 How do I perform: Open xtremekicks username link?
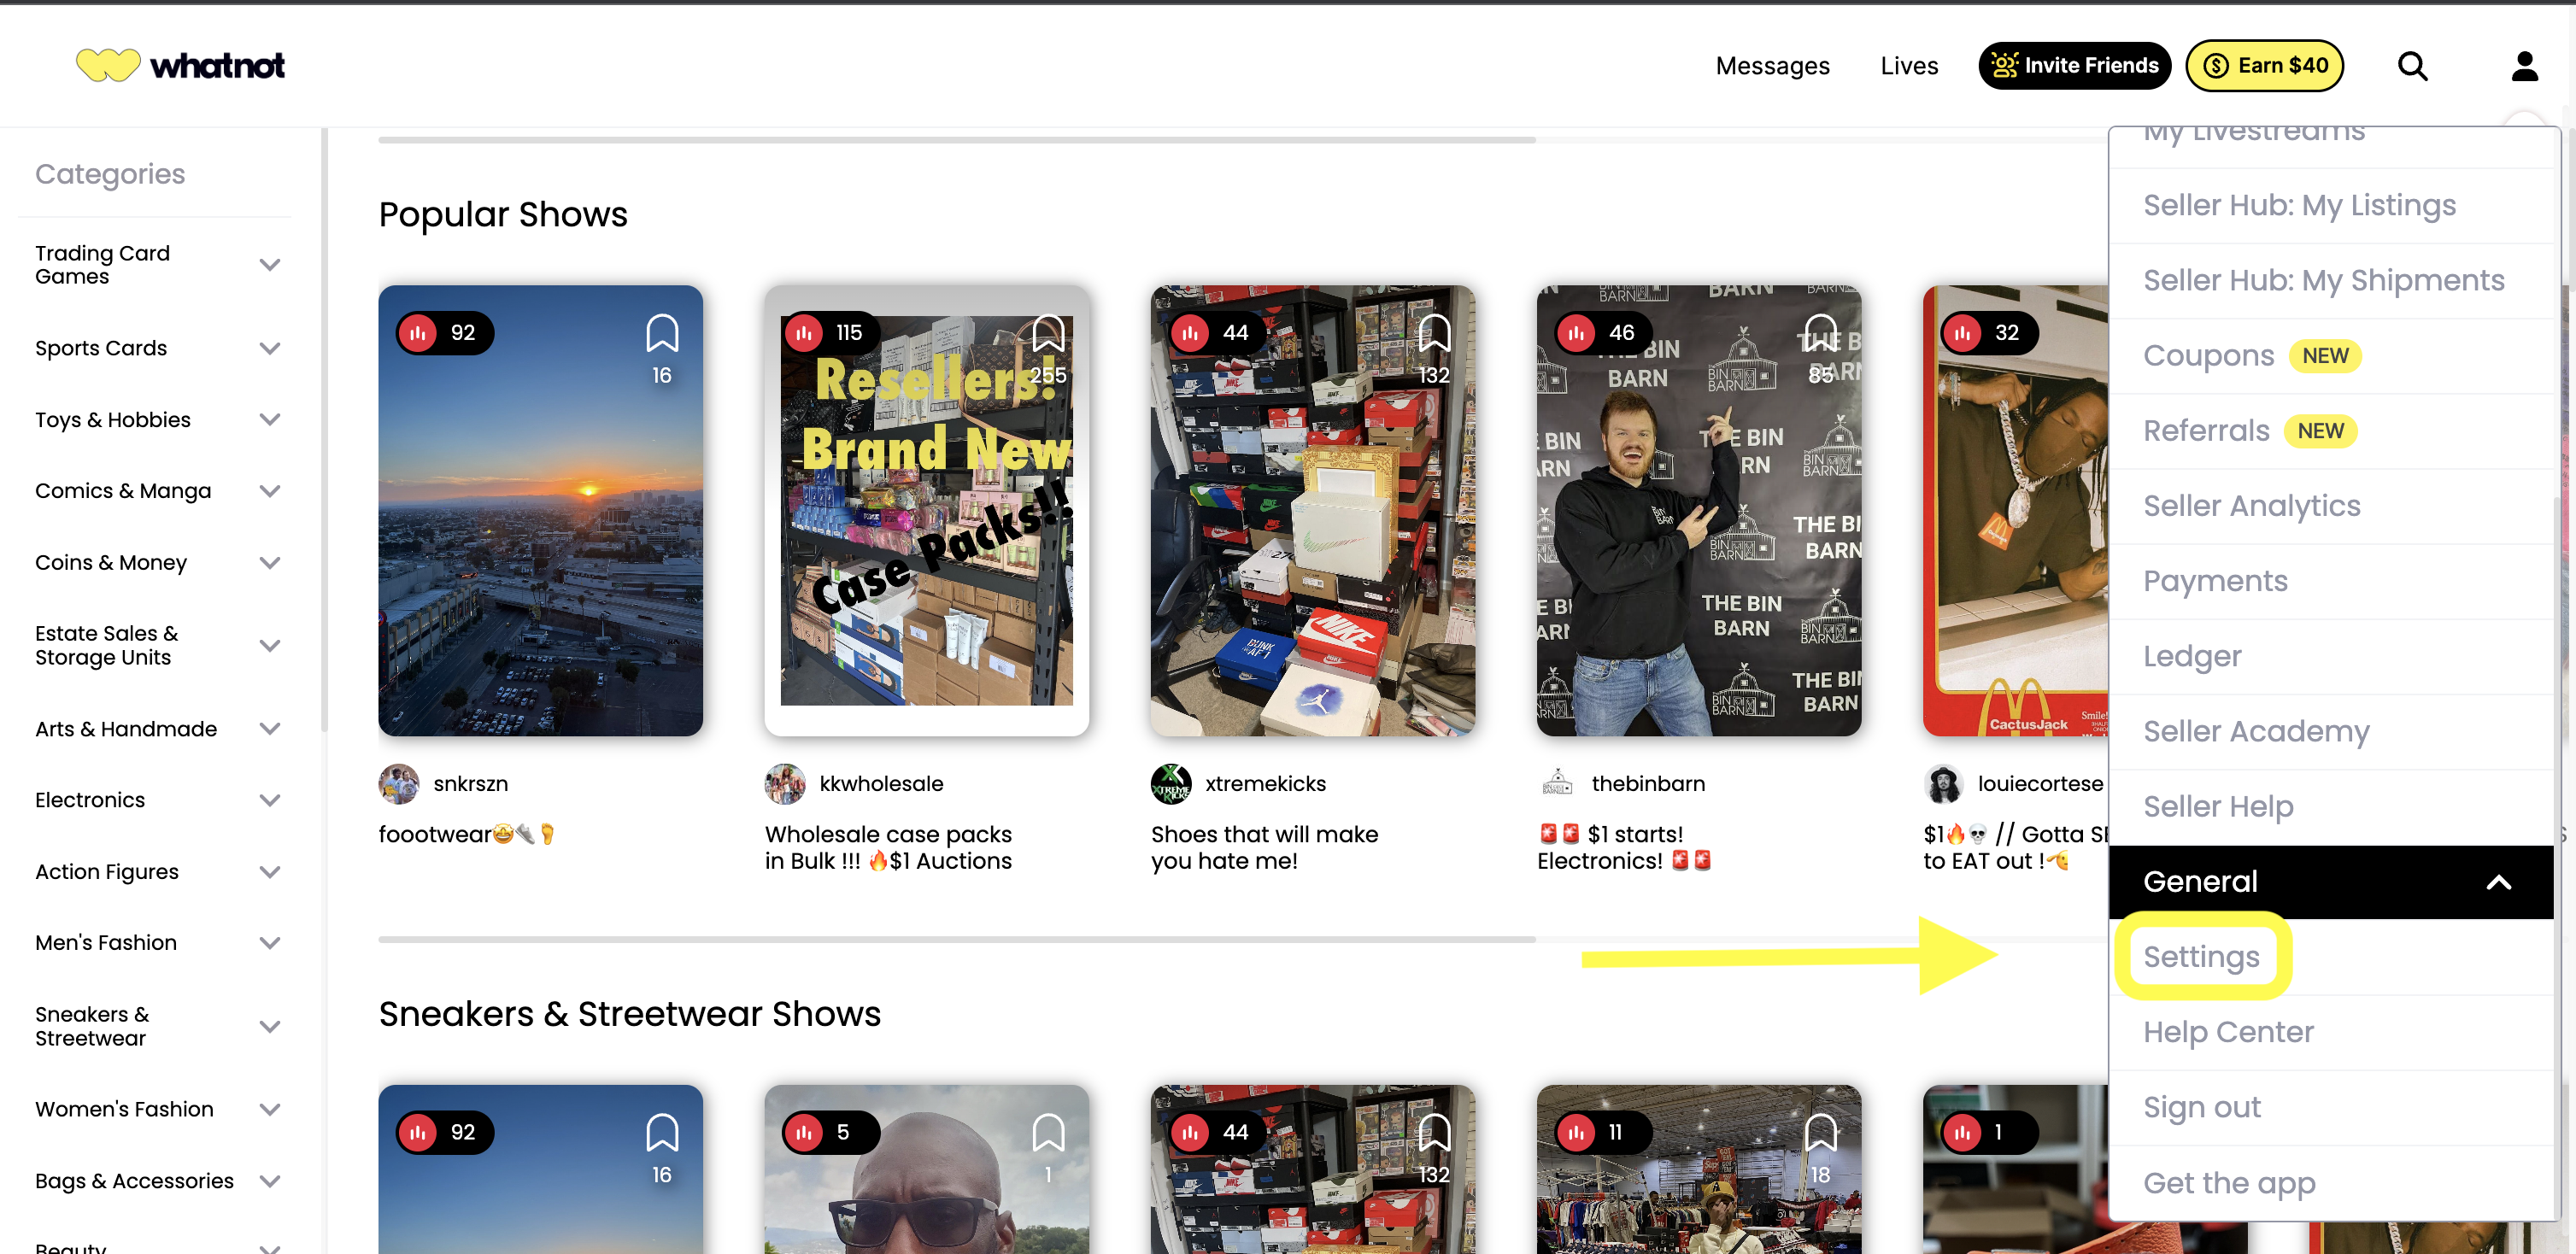[1265, 784]
